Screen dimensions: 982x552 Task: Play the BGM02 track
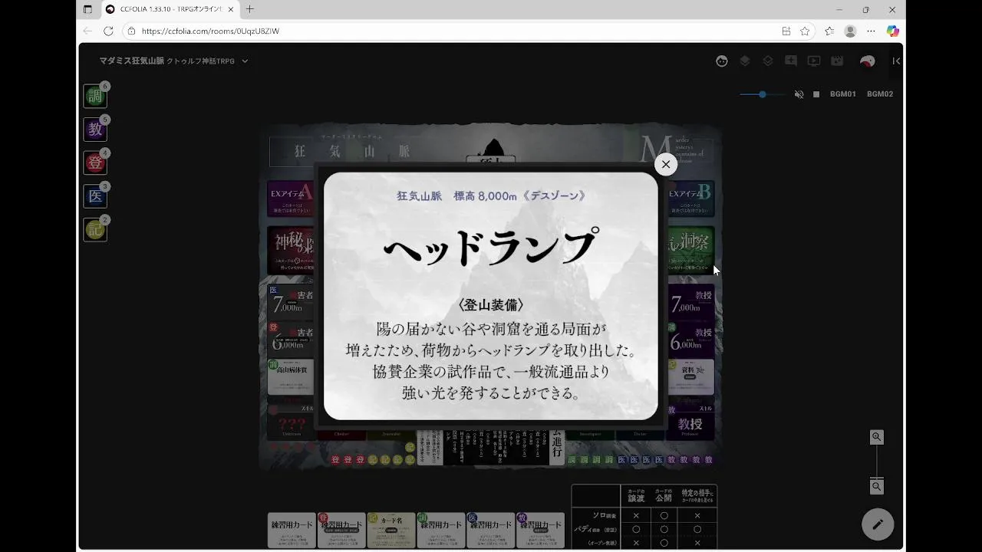tap(880, 94)
